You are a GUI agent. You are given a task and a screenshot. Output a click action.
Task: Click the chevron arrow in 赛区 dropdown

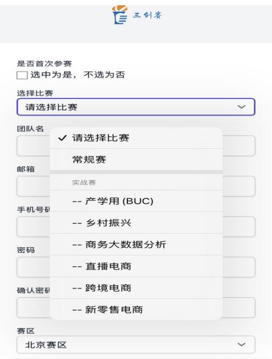pos(241,344)
